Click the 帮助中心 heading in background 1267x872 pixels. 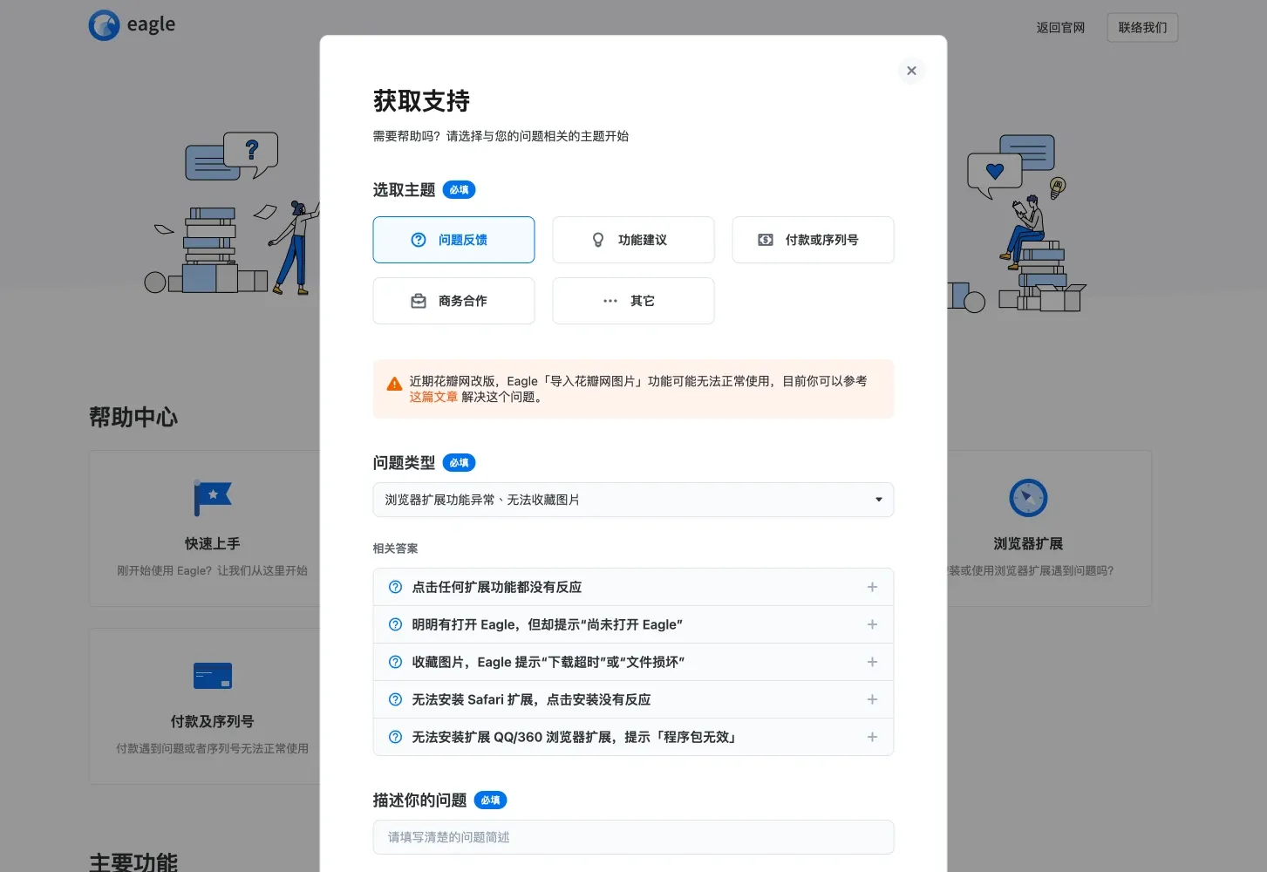tap(133, 418)
